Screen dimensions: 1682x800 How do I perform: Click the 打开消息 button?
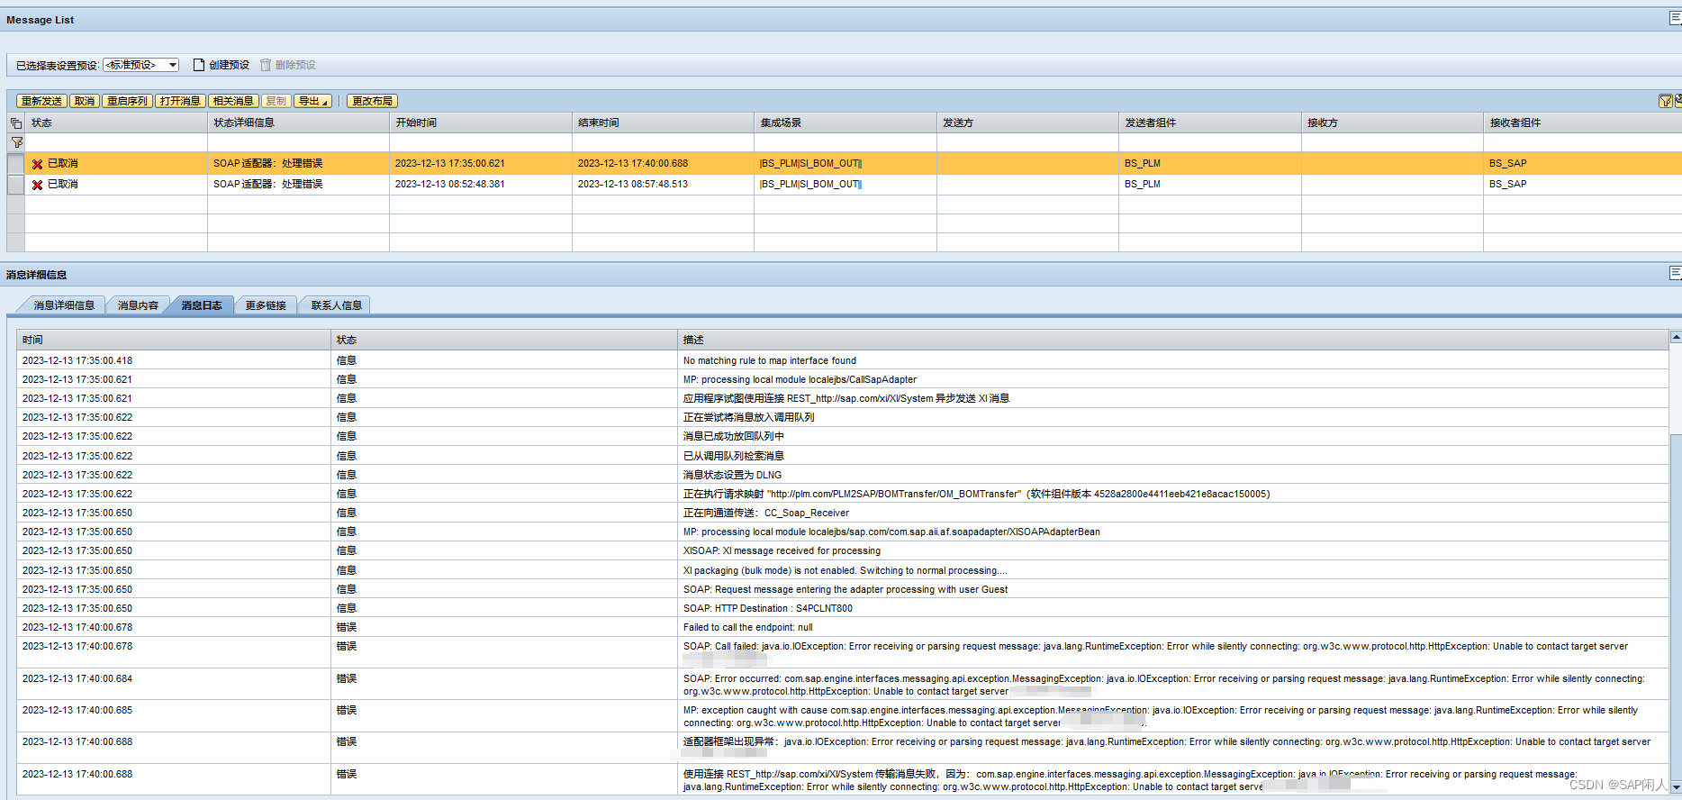coord(180,101)
